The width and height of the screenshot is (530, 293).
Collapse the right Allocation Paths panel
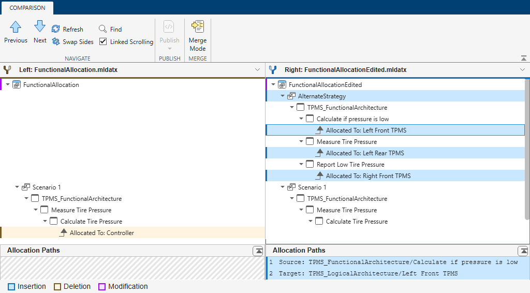523,251
